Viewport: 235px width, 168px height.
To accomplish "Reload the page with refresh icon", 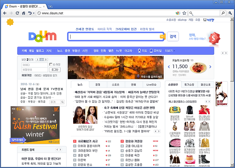I will coord(17,13).
